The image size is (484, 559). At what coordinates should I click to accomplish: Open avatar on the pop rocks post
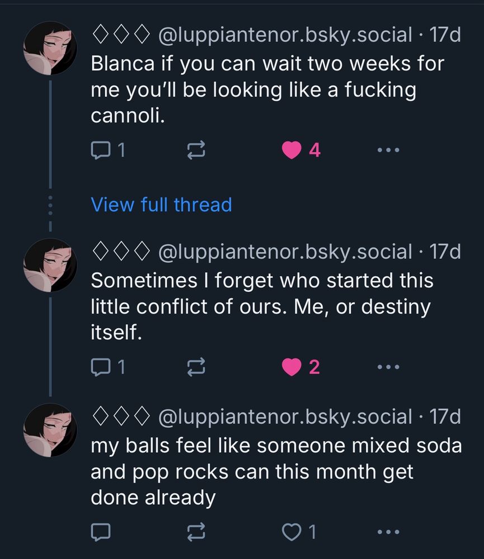pos(50,430)
